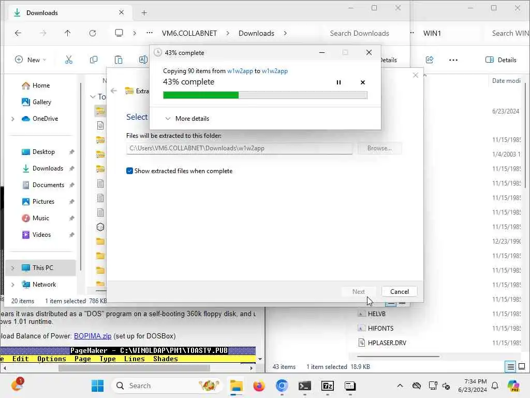
Task: Click the Search Downloads box
Action: (359, 33)
